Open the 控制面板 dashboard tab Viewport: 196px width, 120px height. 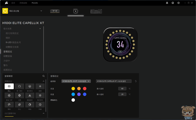tap(23, 3)
